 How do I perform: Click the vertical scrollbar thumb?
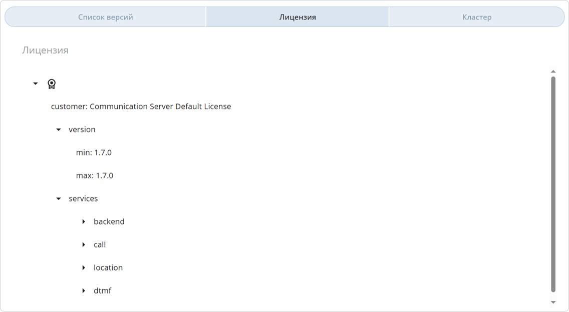[x=553, y=183]
